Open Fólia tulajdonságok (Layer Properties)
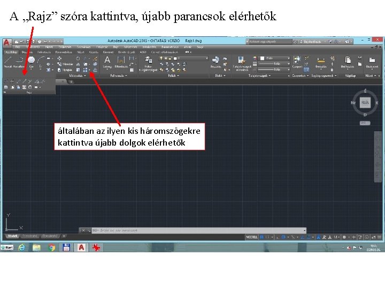Viewport: 385px width, 288px height. coord(148,63)
